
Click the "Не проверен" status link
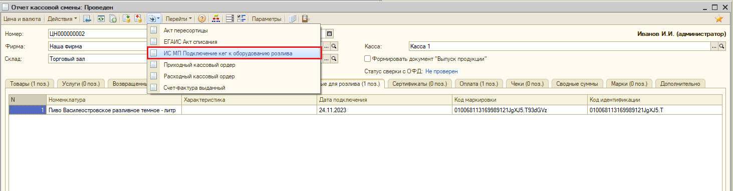(x=441, y=71)
